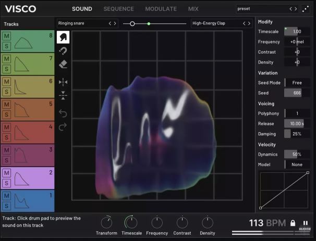Select track 6 envelope shape

tap(20, 87)
